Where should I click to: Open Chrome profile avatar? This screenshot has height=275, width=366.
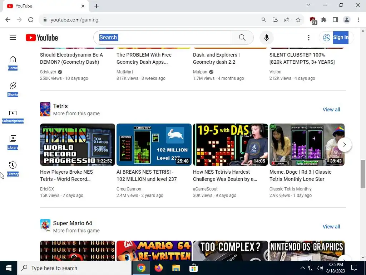point(347,20)
